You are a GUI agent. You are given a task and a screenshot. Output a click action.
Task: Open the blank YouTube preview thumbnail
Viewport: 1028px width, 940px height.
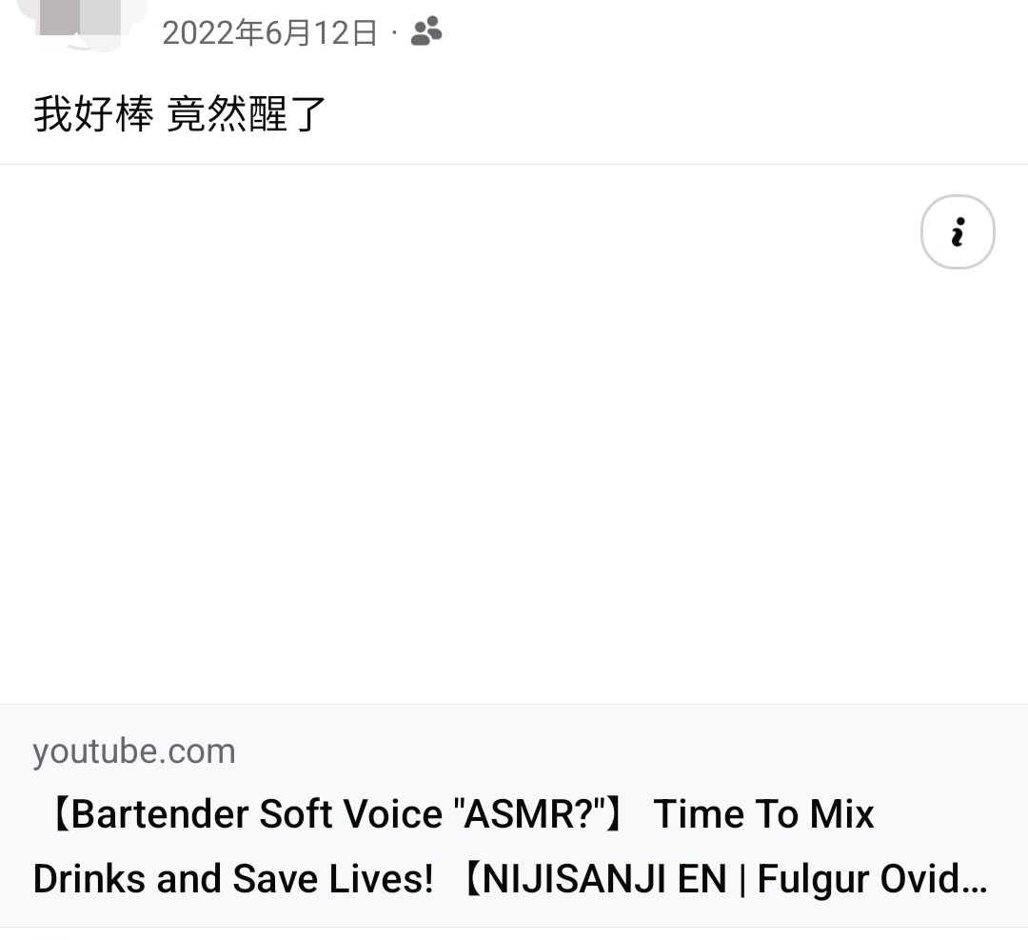coord(514,434)
